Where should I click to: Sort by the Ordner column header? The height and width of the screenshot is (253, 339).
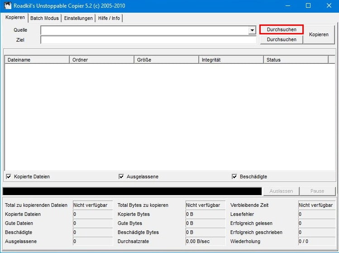tap(102, 60)
